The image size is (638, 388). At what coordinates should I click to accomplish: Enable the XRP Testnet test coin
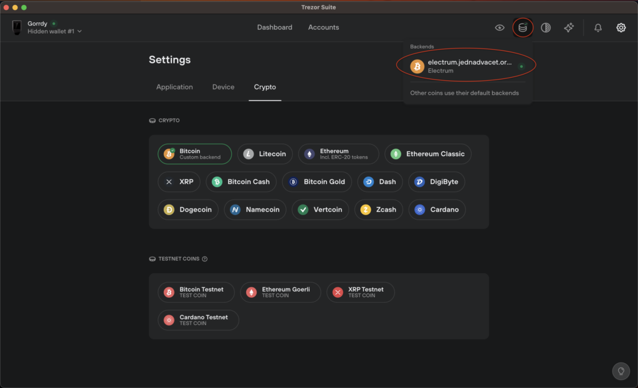(361, 292)
